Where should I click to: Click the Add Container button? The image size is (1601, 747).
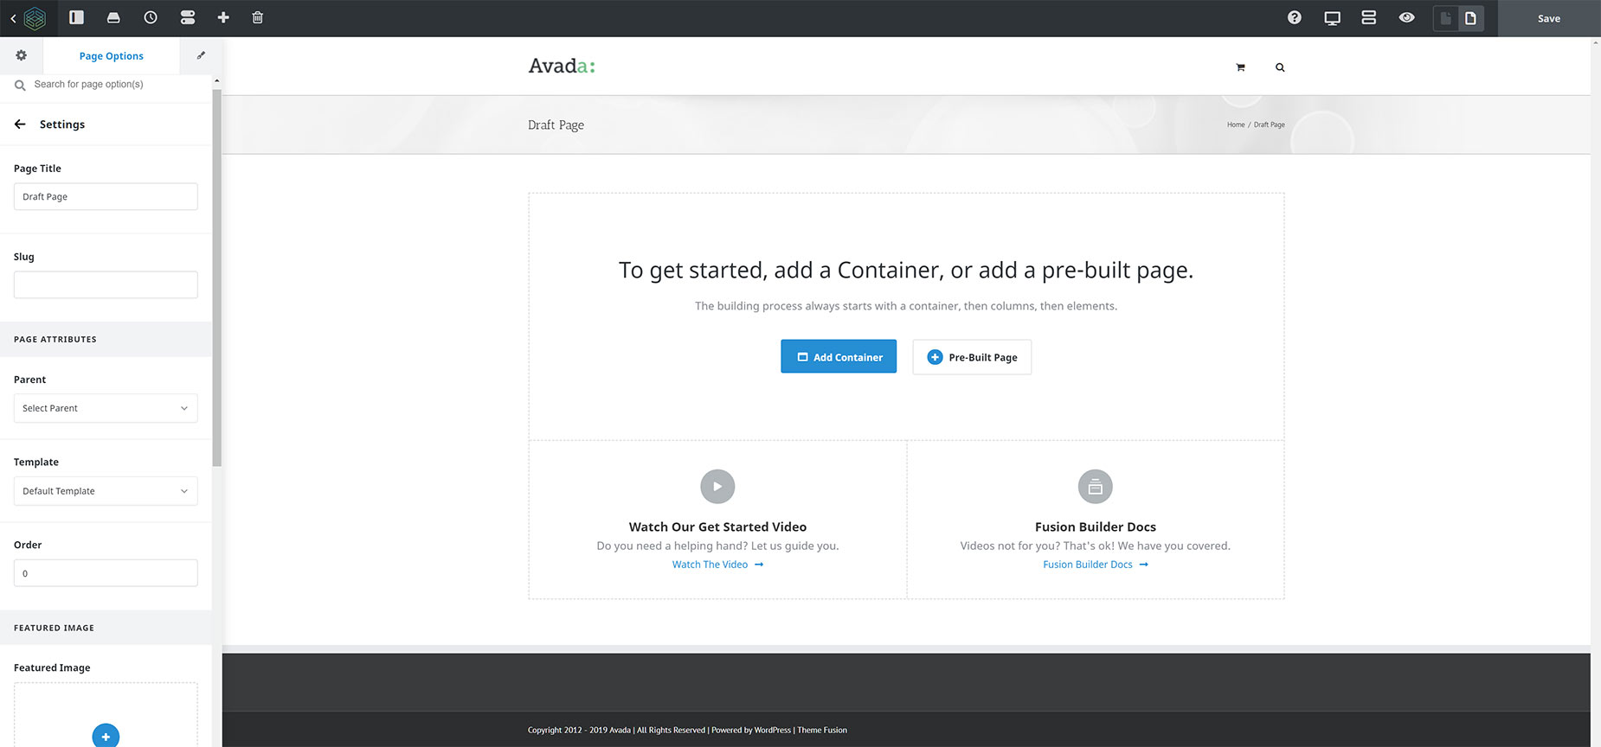[839, 357]
